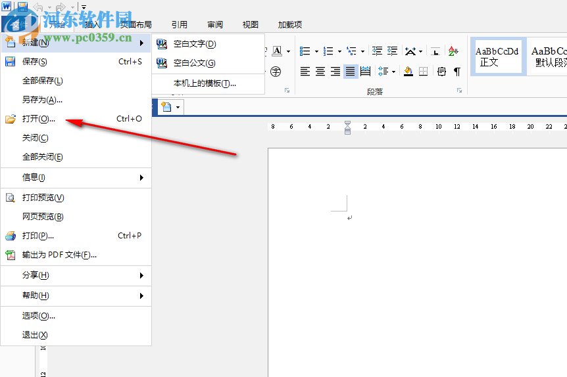Open the 视图 ribbon tab
This screenshot has width=567, height=377.
(x=250, y=24)
